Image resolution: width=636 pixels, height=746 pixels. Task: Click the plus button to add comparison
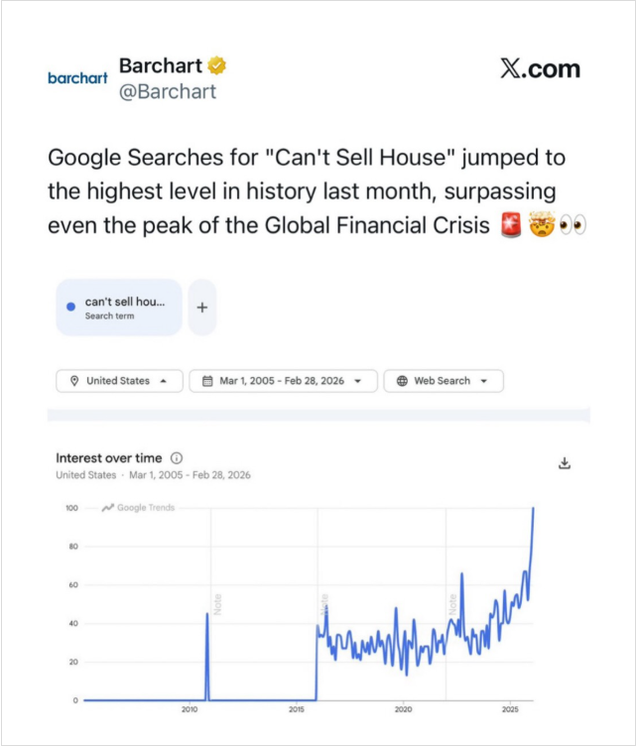tap(201, 308)
